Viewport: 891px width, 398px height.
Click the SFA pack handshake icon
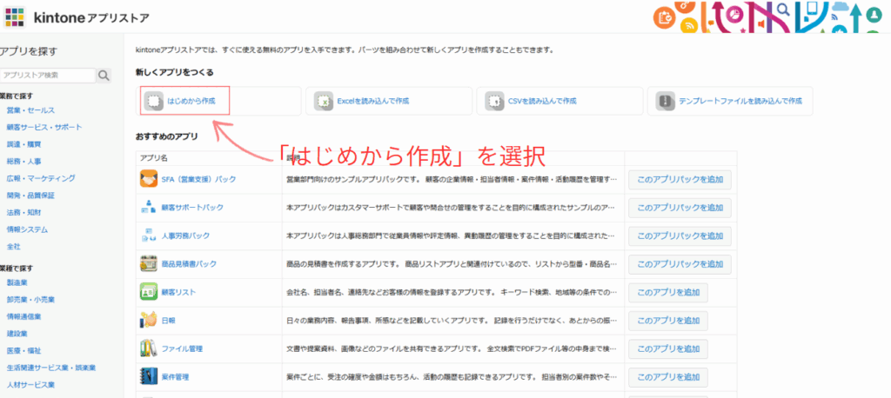coord(148,179)
